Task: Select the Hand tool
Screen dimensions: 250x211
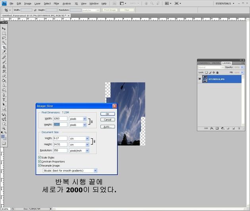Action: click(4, 124)
